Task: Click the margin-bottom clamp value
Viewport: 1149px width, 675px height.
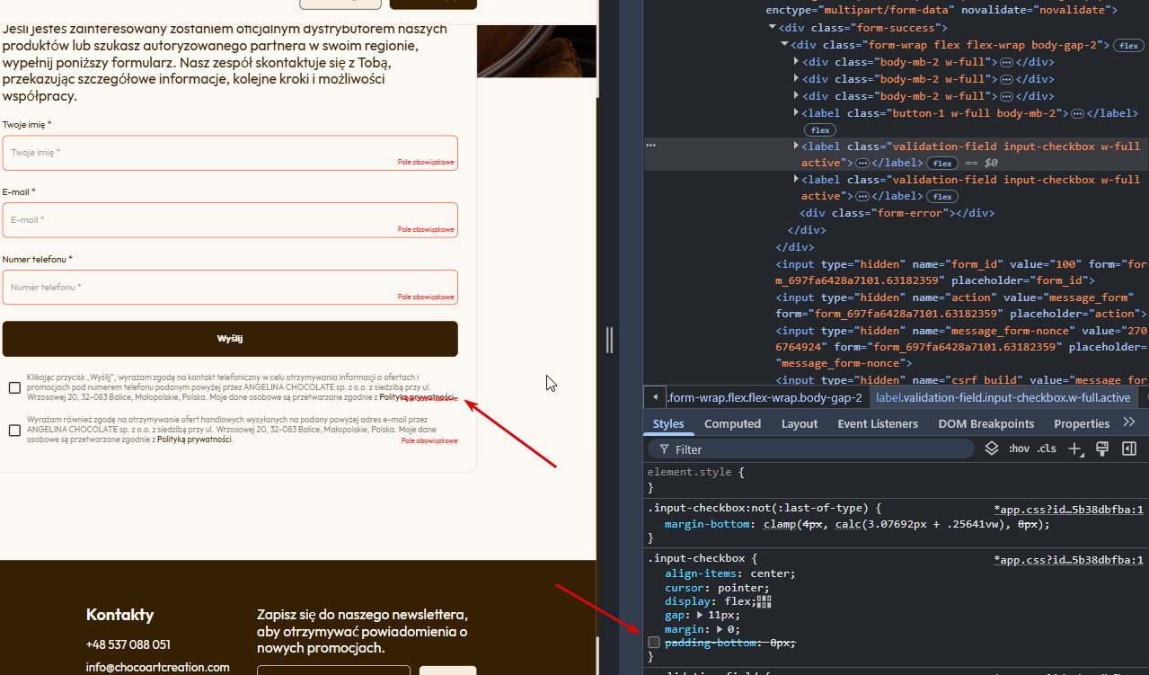Action: (904, 524)
